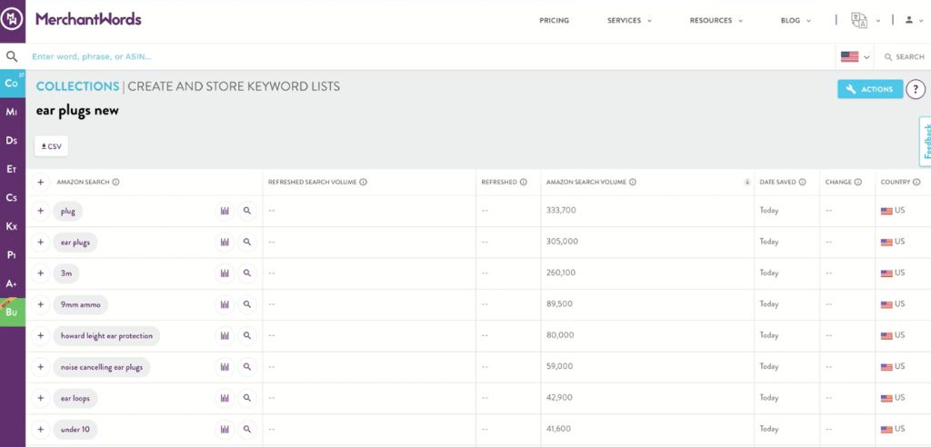
Task: Click the plus button on the ear loops row
Action: pyautogui.click(x=40, y=398)
